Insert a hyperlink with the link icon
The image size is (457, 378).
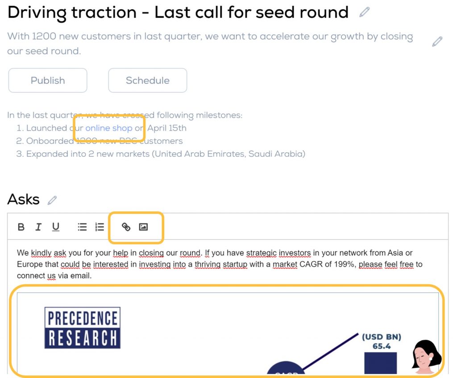[x=126, y=227]
